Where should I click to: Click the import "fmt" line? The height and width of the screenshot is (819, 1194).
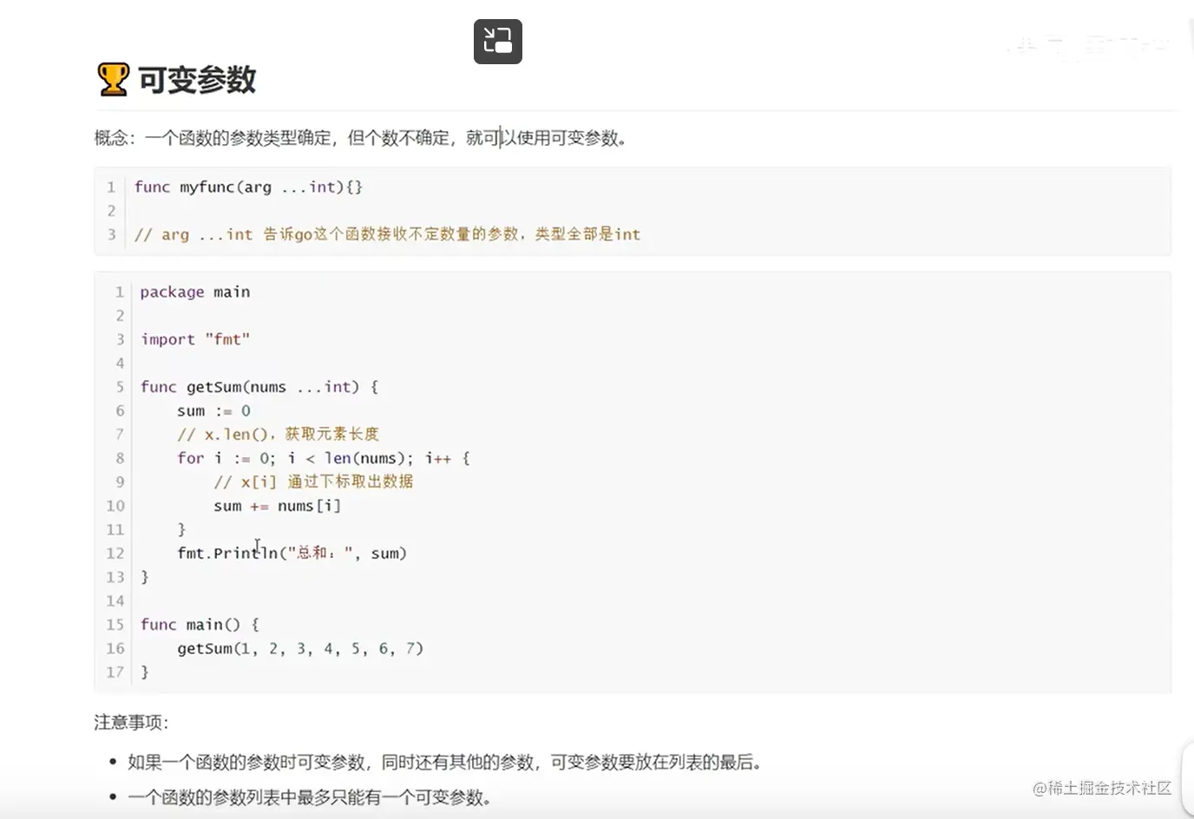[195, 339]
